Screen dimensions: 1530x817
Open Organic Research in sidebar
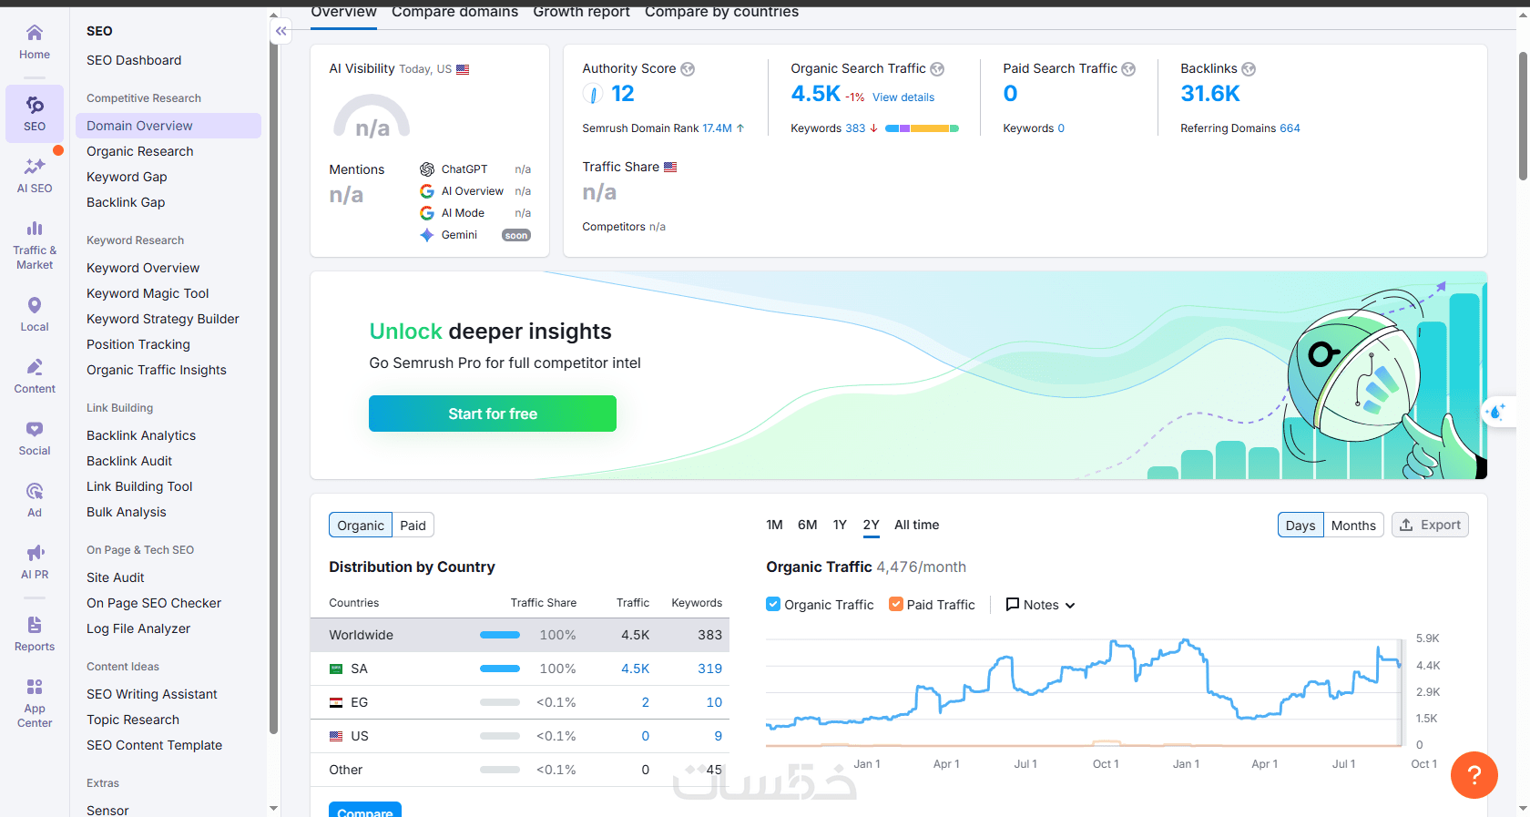pyautogui.click(x=140, y=151)
